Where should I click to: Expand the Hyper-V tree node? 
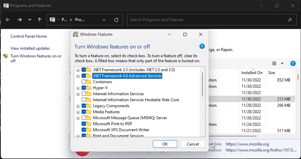(78, 88)
